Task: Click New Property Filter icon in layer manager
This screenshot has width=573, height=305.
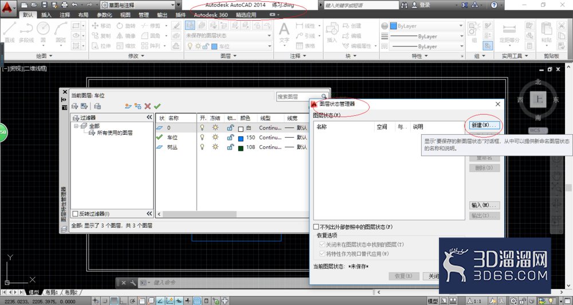Action: [74, 106]
